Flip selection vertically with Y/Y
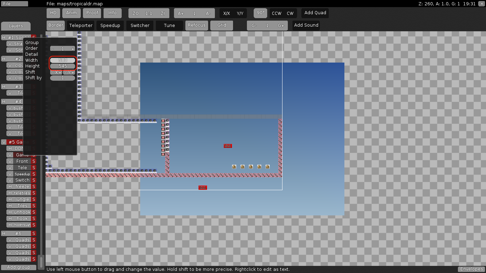 [240, 14]
